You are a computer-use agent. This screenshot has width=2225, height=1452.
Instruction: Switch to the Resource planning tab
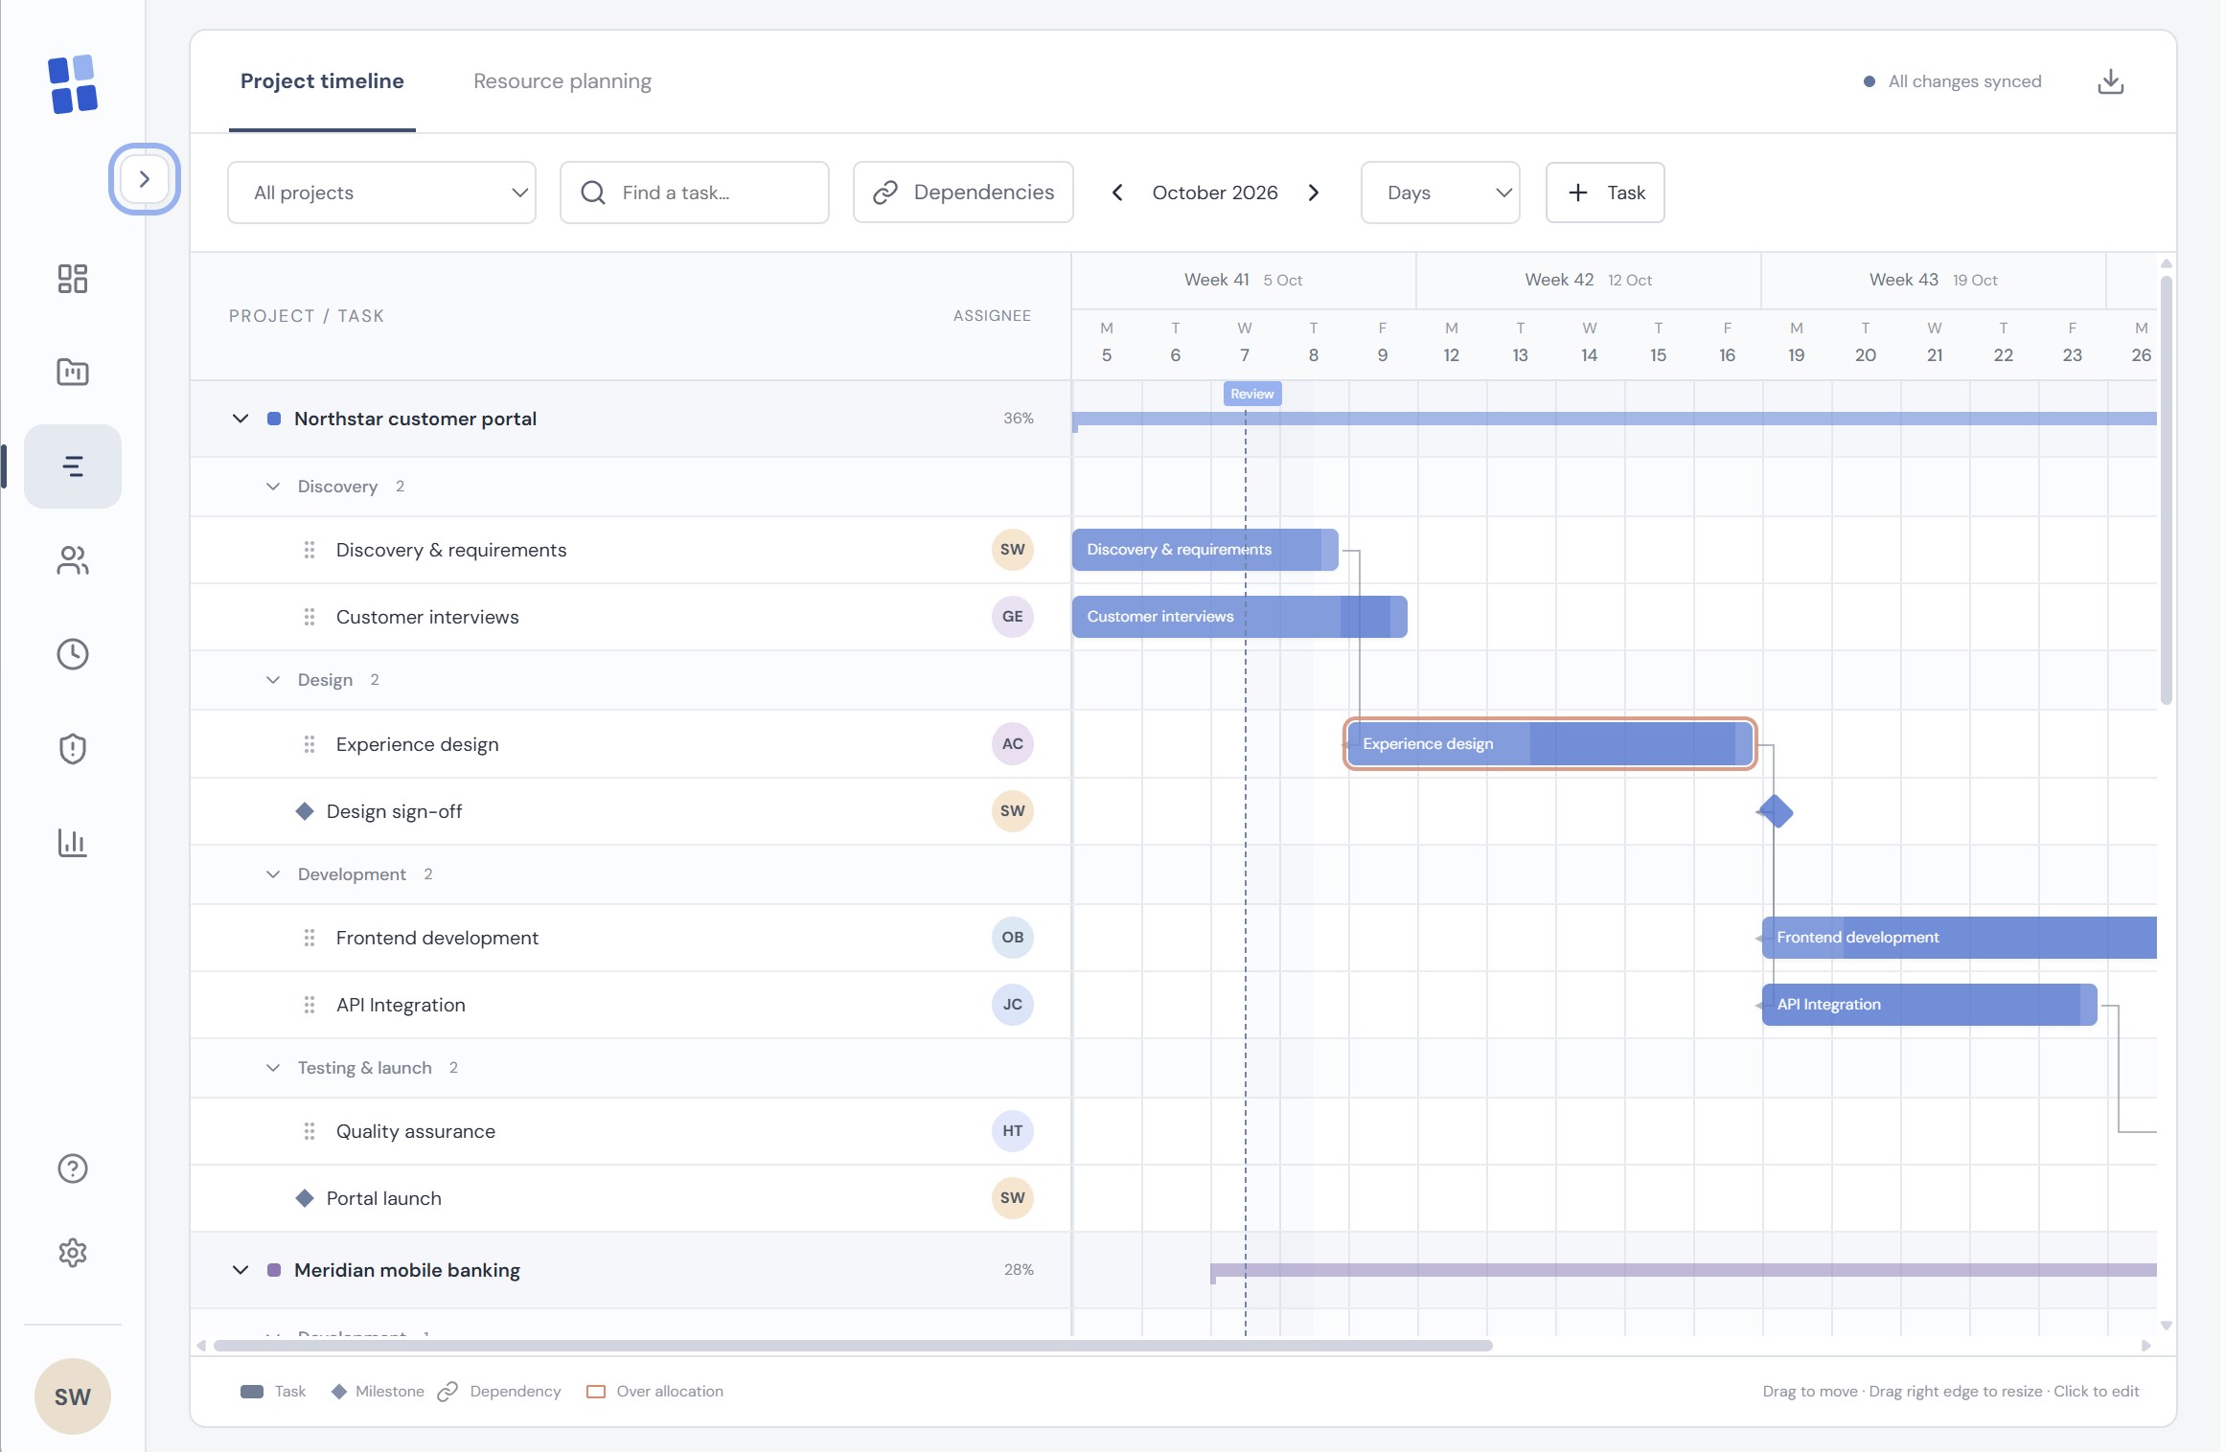pyautogui.click(x=562, y=81)
